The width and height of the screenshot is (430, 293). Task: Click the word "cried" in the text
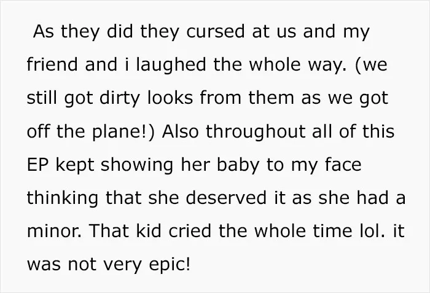pos(190,231)
